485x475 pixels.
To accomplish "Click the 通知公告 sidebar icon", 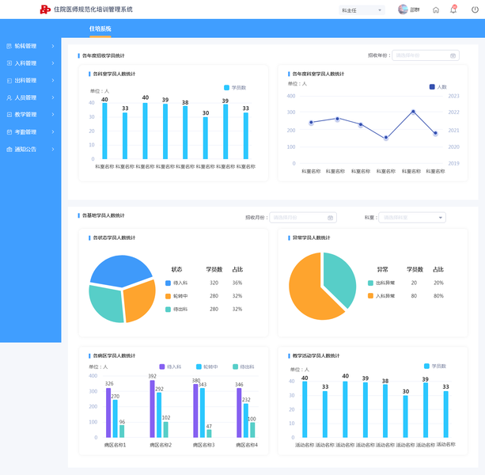I will (x=9, y=149).
